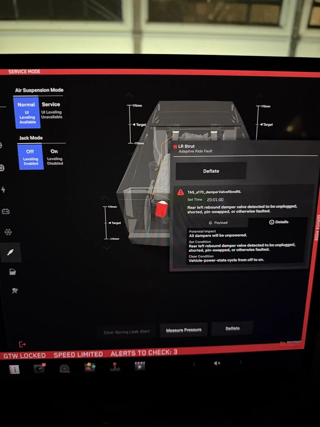This screenshot has width=320, height=427.
Task: Click the SERVICE MODE header label
Action: point(25,72)
